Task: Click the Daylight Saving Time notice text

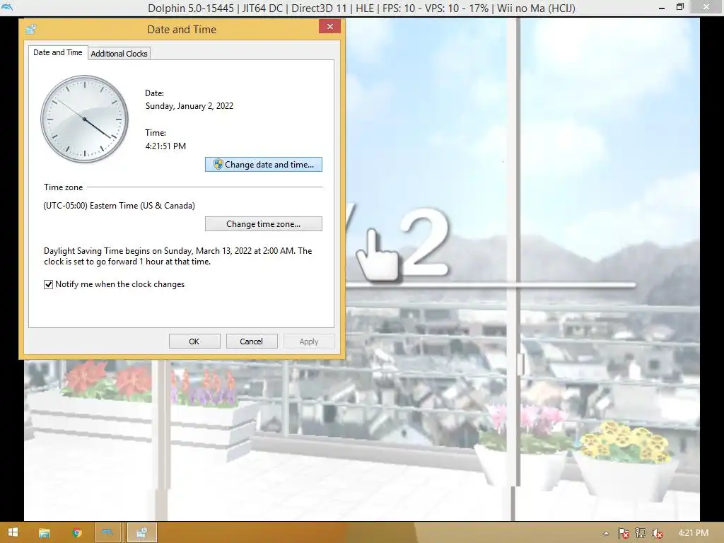Action: click(177, 256)
